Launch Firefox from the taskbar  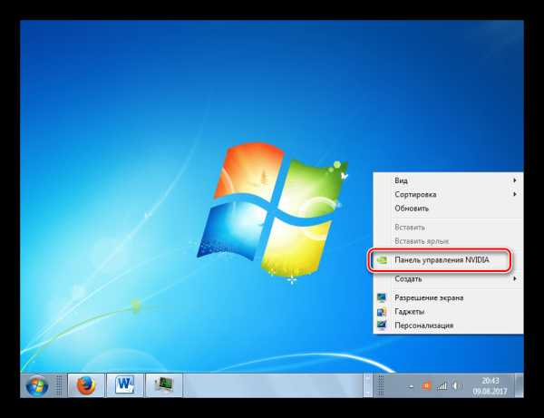pos(86,385)
